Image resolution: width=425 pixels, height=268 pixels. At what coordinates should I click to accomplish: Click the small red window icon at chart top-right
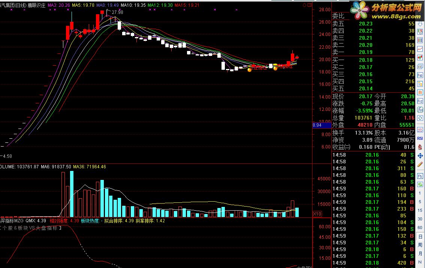tap(310, 5)
